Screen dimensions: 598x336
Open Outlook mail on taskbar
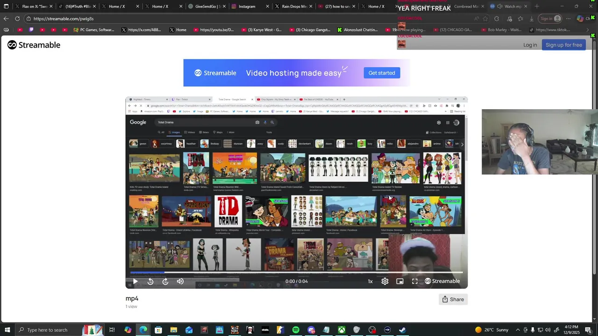[189, 330]
